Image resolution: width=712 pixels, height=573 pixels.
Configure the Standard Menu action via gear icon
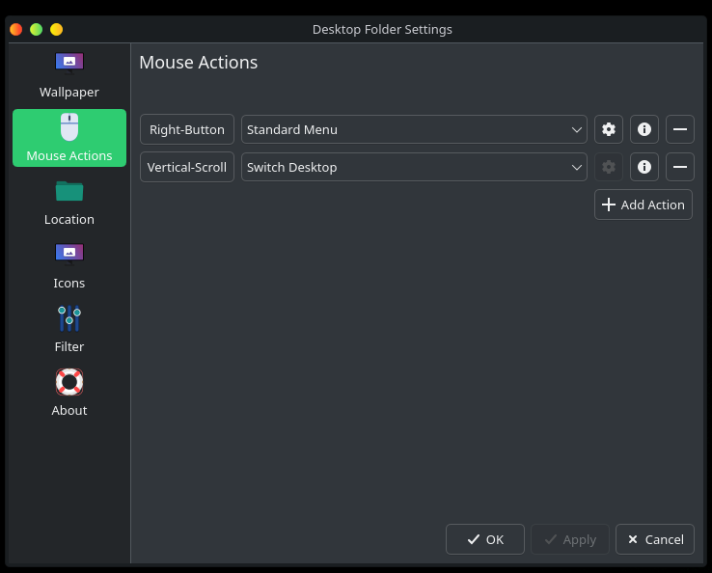pos(608,129)
